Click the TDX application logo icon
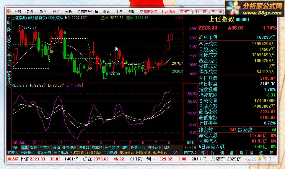Viewport: 285px width, 169px height. point(9,12)
